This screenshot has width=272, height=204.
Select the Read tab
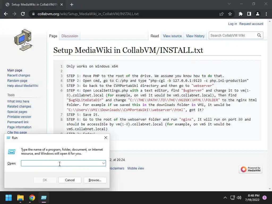coord(155,36)
